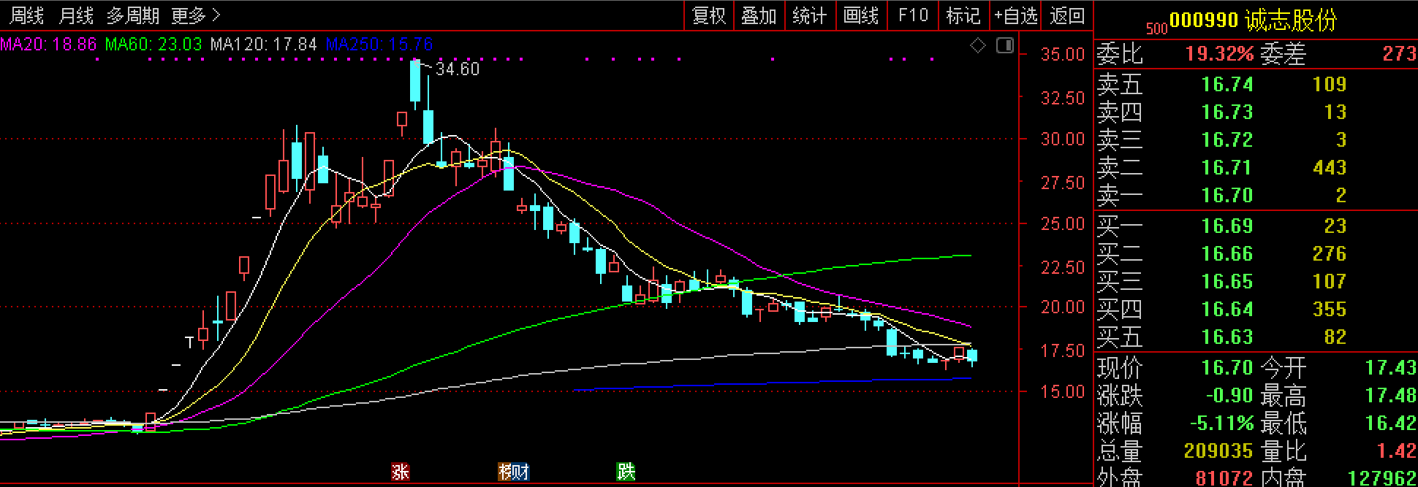Click the 委比 value 19.32%

point(1219,53)
